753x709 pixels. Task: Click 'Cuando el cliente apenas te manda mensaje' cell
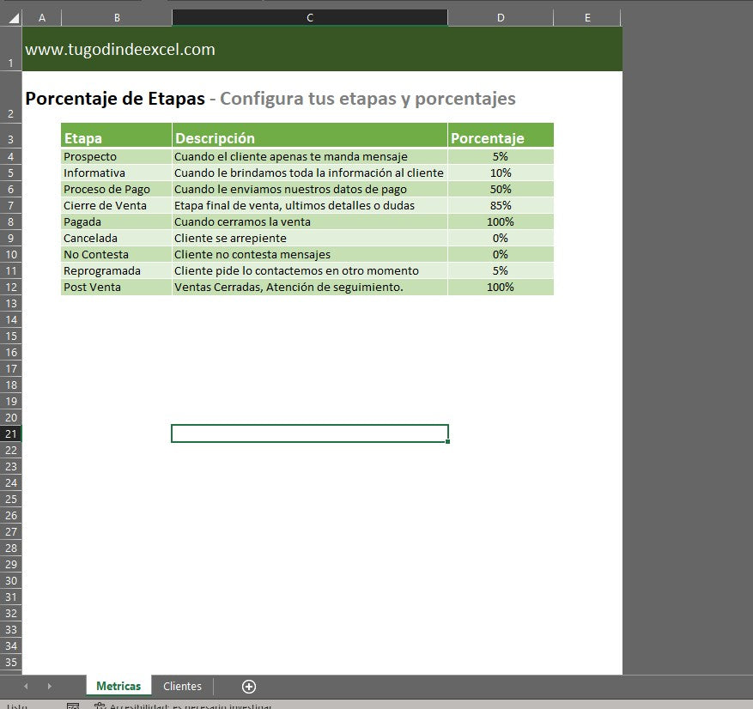[310, 156]
